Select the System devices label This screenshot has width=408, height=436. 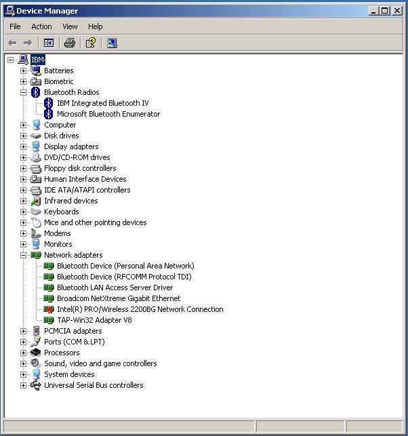coord(69,374)
